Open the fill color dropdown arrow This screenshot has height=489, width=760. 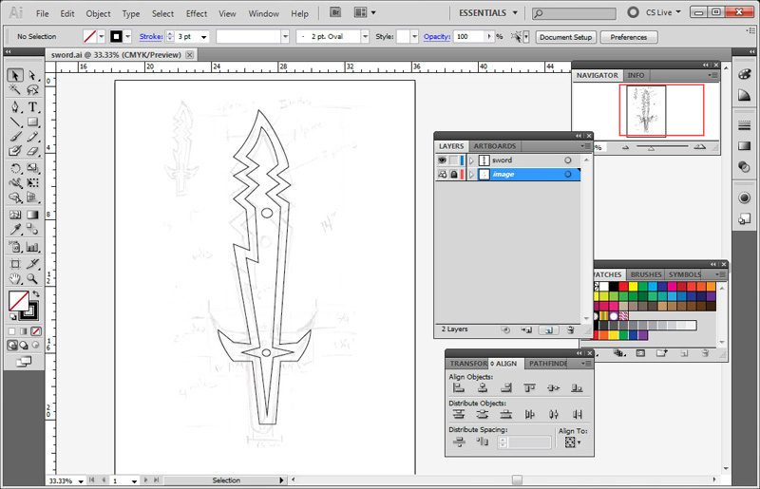pyautogui.click(x=102, y=36)
